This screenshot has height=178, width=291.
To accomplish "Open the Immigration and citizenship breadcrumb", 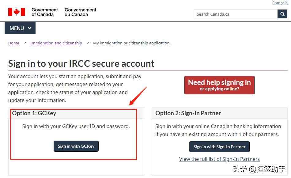I will (56, 43).
